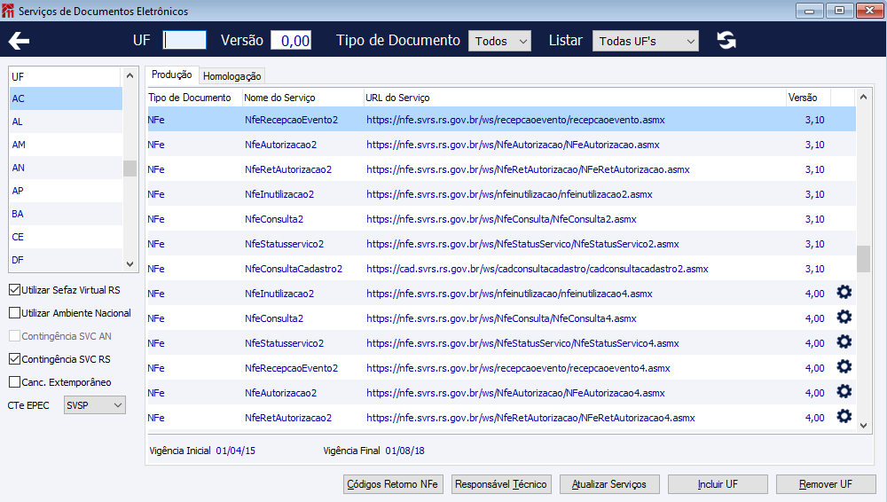This screenshot has width=887, height=502.
Task: Select AC in the UF list
Action: coord(66,98)
